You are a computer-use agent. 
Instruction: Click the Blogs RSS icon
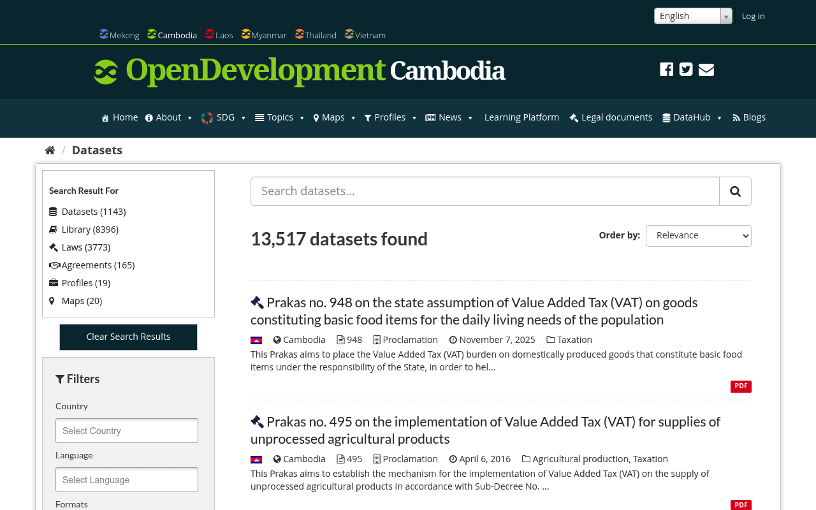tap(736, 118)
